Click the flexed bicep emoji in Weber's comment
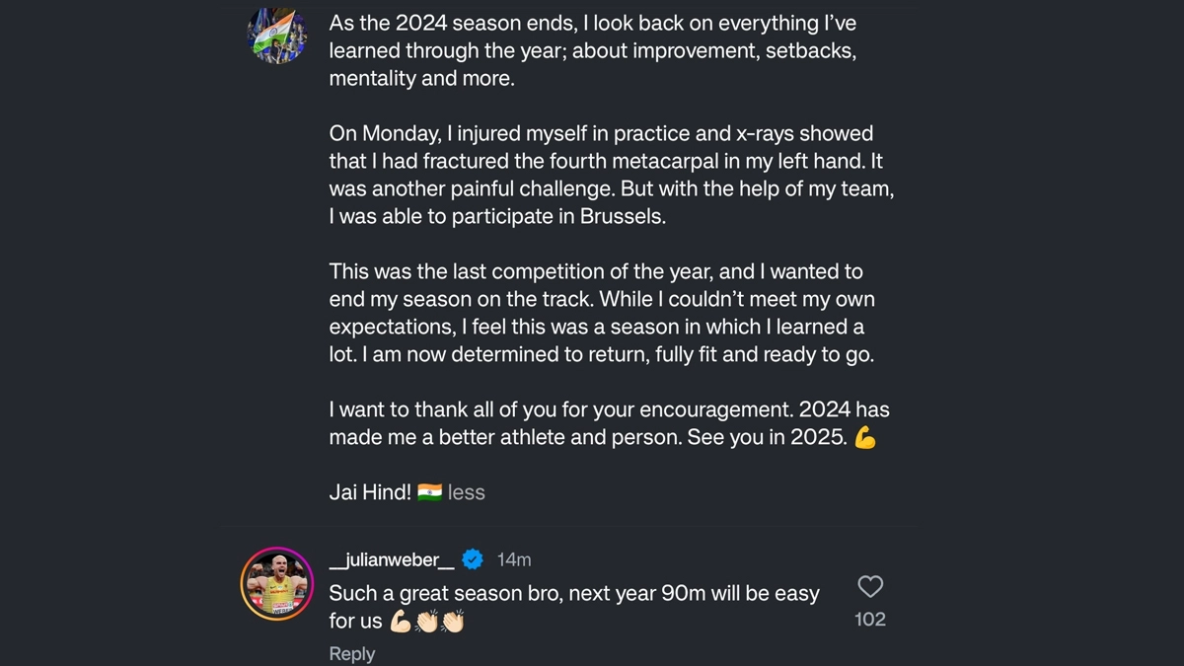The height and width of the screenshot is (666, 1184). point(400,622)
